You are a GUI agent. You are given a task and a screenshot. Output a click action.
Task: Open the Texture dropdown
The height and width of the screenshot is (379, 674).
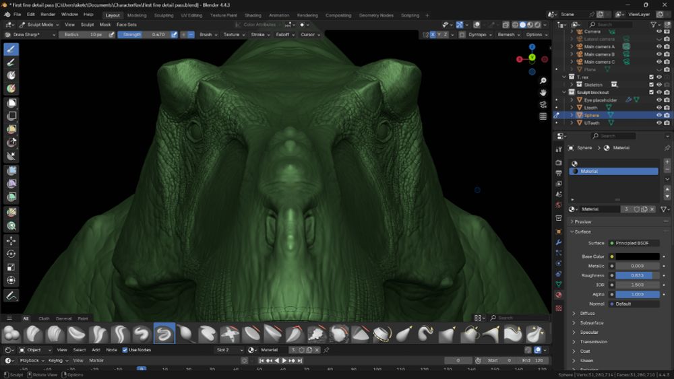pyautogui.click(x=234, y=34)
